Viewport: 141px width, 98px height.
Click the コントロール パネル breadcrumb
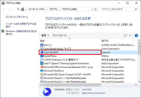coord(36,9)
